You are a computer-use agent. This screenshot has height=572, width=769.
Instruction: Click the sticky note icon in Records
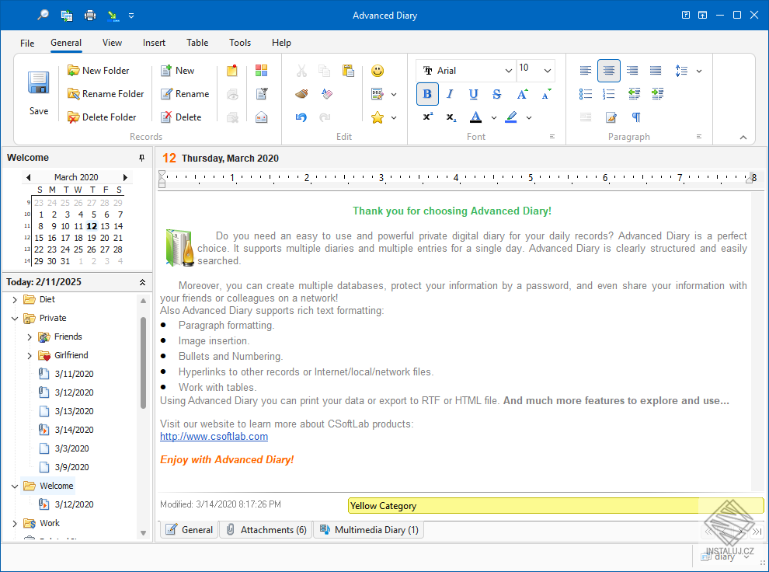point(232,71)
